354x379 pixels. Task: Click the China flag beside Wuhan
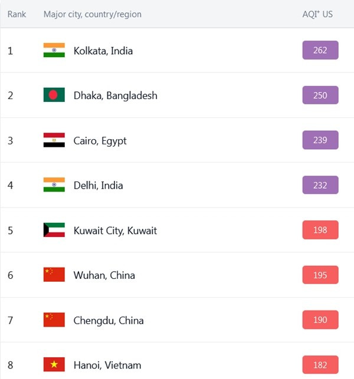click(54, 275)
